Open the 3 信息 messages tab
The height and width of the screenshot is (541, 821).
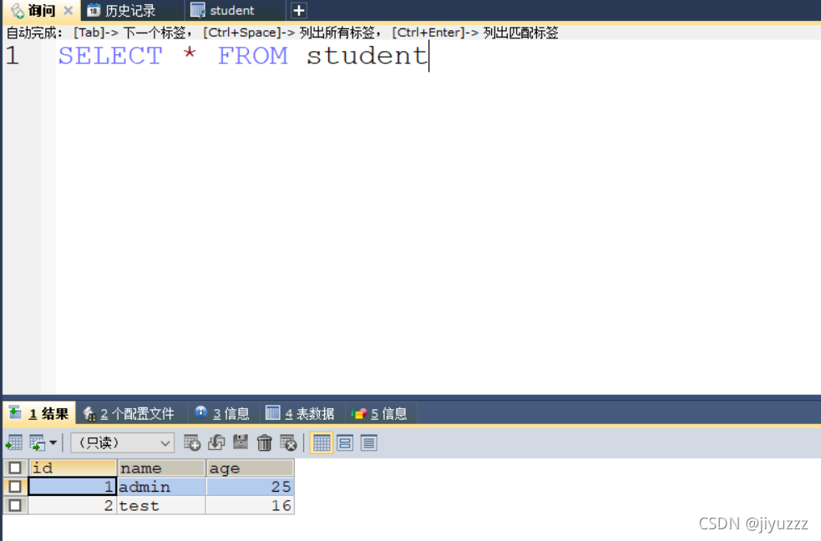(x=222, y=414)
